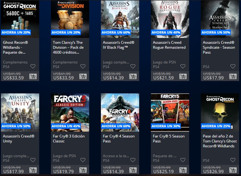Image resolution: width=241 pixels, height=176 pixels.
Task: Open Pase del año 2 Ghost Recon Wildlands link
Action: pyautogui.click(x=220, y=141)
